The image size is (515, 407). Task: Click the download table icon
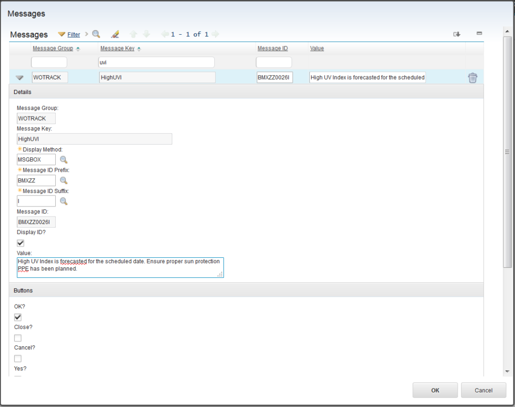(457, 34)
